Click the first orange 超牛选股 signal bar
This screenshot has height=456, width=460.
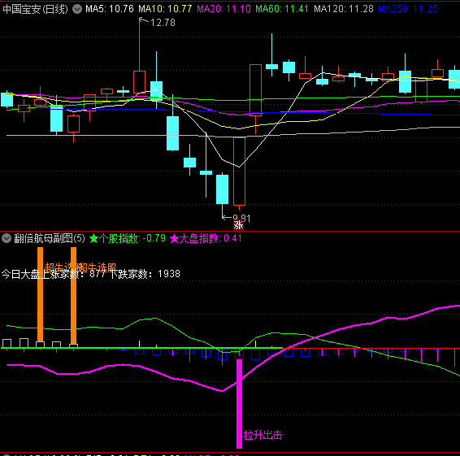coord(40,294)
